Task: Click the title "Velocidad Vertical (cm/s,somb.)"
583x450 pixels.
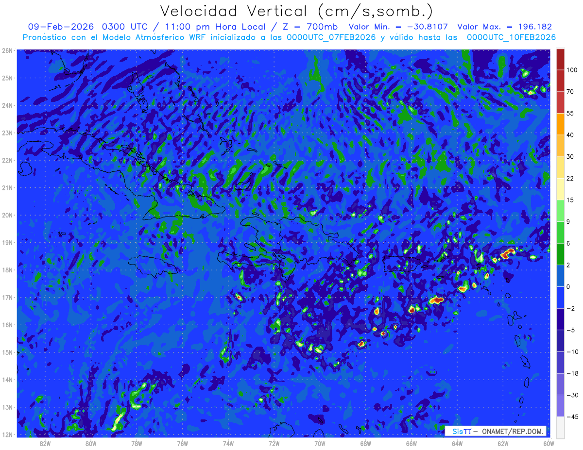Action: click(x=296, y=11)
